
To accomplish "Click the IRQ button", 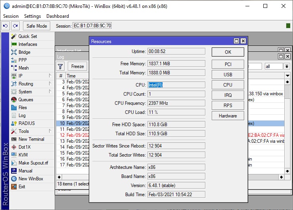I will tap(228, 95).
